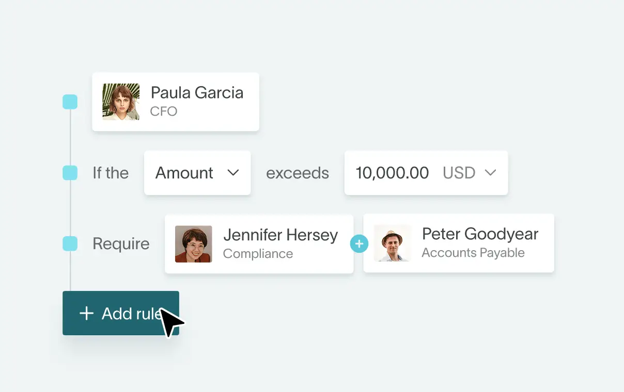Open the Amount dropdown
Image resolution: width=624 pixels, height=392 pixels.
197,173
